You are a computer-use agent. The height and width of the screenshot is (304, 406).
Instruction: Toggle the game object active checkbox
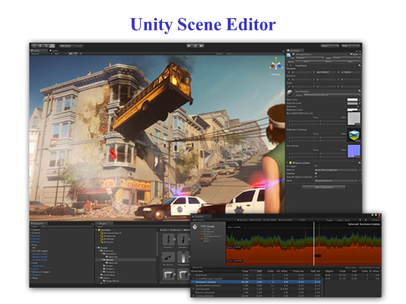click(x=294, y=54)
